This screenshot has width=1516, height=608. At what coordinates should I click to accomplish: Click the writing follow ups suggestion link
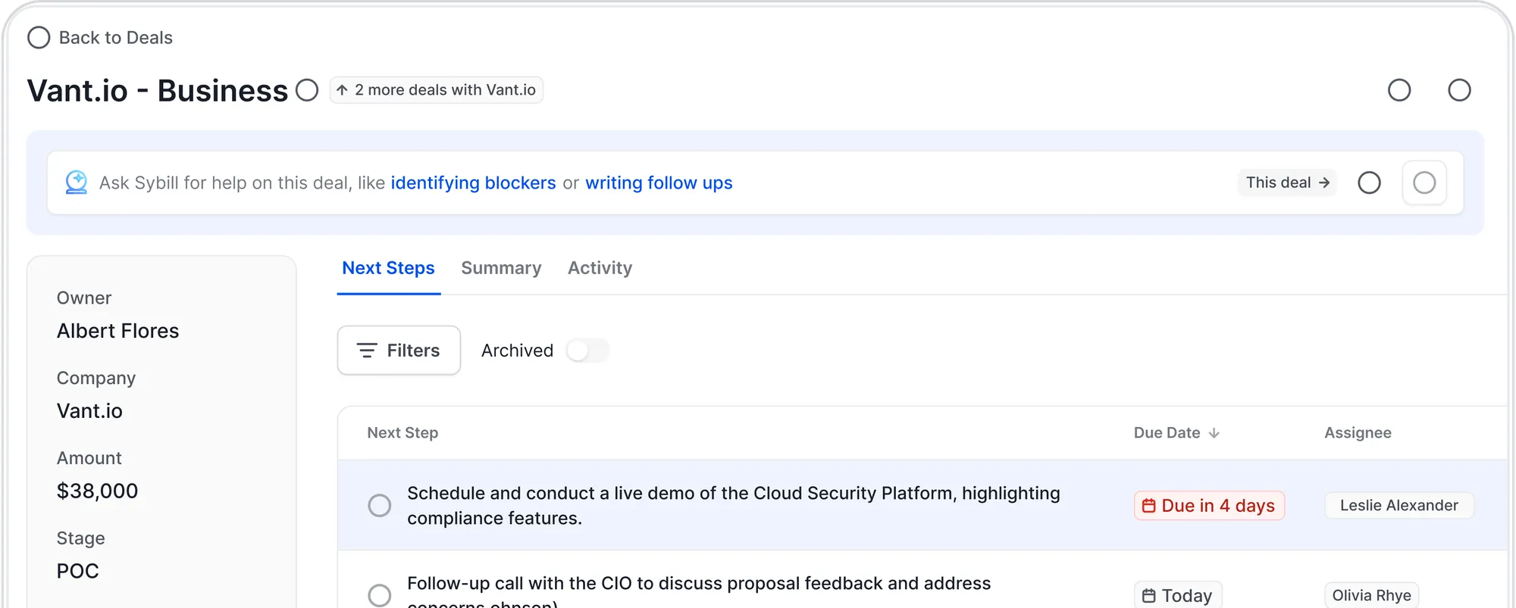click(659, 183)
